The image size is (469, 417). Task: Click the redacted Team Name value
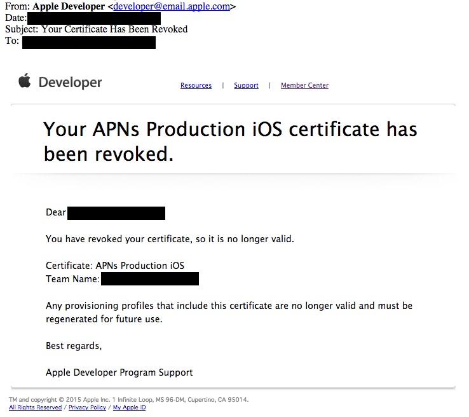click(x=149, y=279)
